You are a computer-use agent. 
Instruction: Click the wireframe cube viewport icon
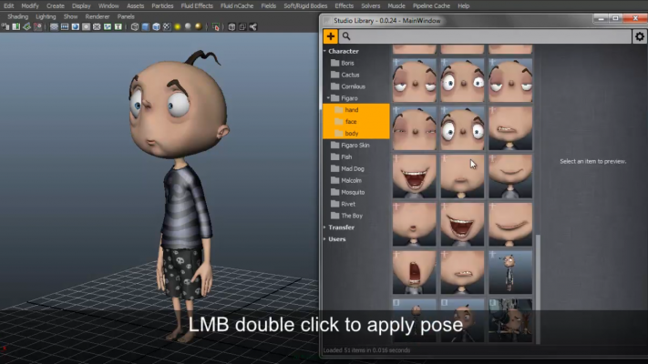(135, 27)
